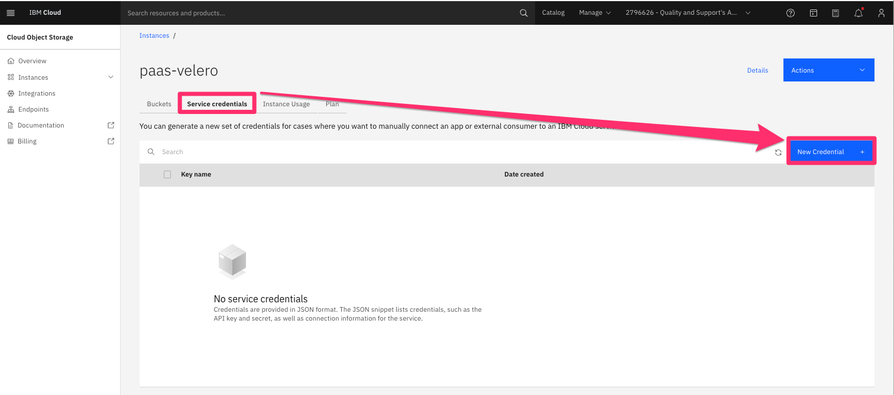Click the Endpoints icon in sidebar
This screenshot has height=395, width=894.
coord(11,109)
